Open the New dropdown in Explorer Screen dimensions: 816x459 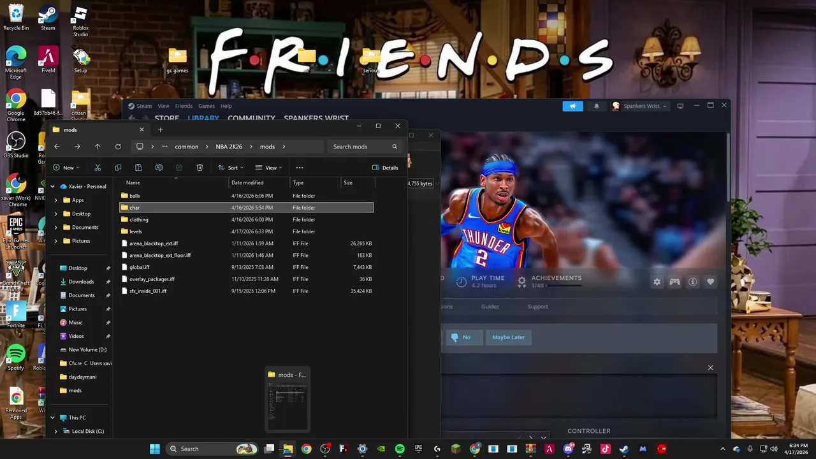point(66,168)
